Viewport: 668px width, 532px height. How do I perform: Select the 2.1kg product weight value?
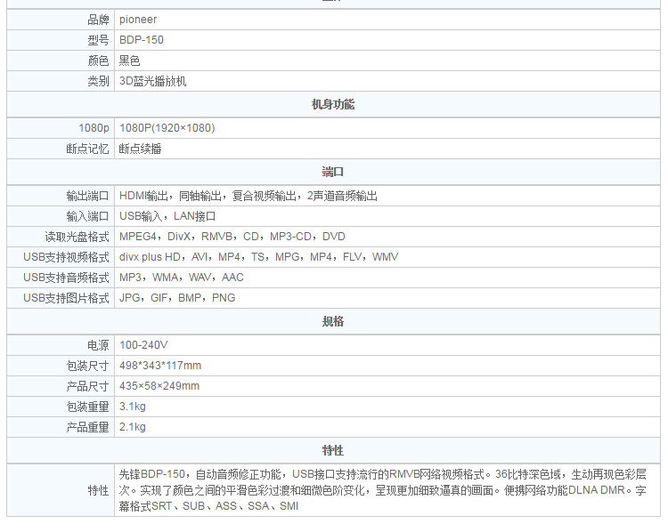(132, 427)
